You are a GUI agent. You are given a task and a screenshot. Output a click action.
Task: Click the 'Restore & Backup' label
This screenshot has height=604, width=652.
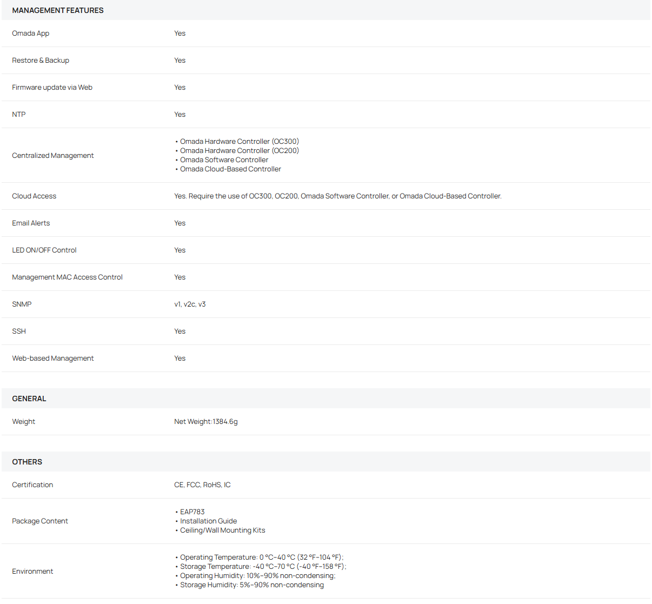coord(41,61)
